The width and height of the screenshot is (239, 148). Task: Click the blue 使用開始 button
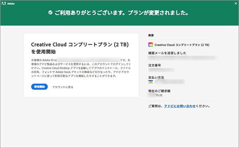pyautogui.click(x=39, y=87)
